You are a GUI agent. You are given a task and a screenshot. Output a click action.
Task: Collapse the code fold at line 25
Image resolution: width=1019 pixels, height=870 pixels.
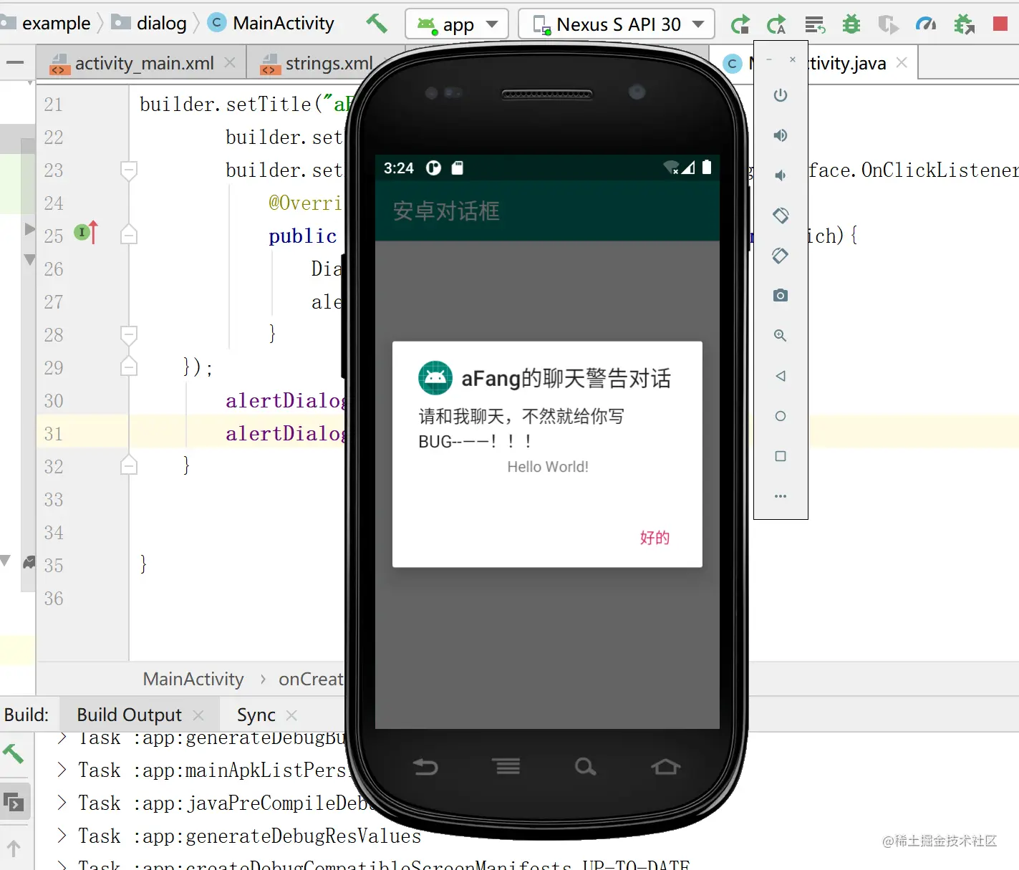129,236
